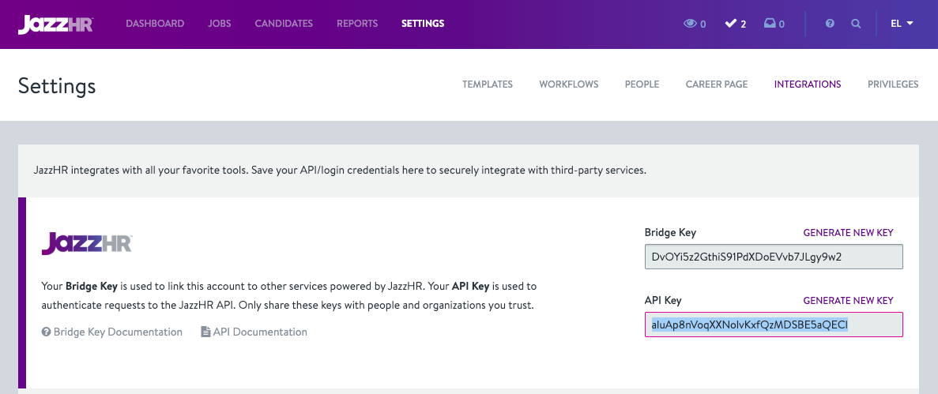938x394 pixels.
Task: Open the Jobs navigation item
Action: click(220, 24)
